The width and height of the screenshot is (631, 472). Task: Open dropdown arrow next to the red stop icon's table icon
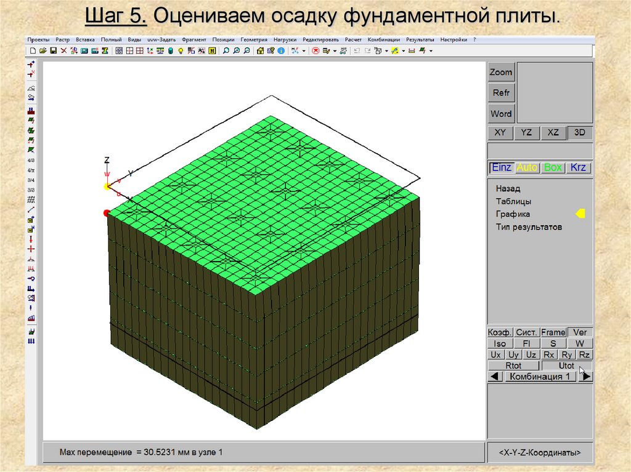[335, 50]
